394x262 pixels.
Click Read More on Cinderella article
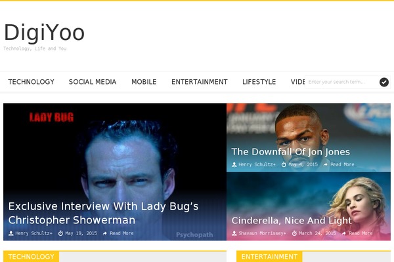[x=361, y=233]
